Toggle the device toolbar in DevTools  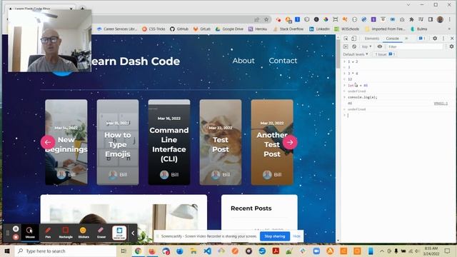[353, 39]
